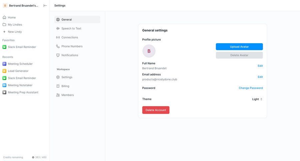Image resolution: width=300 pixels, height=161 pixels.
Task: Open Phone Numbers settings
Action: [72, 46]
